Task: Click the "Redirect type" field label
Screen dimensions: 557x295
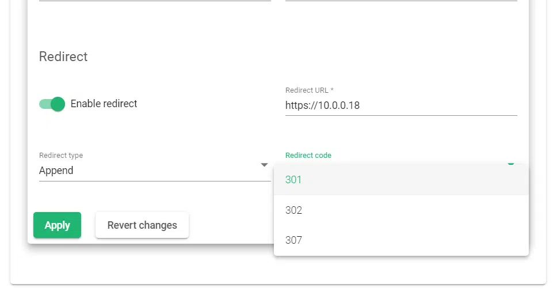Action: (61, 156)
